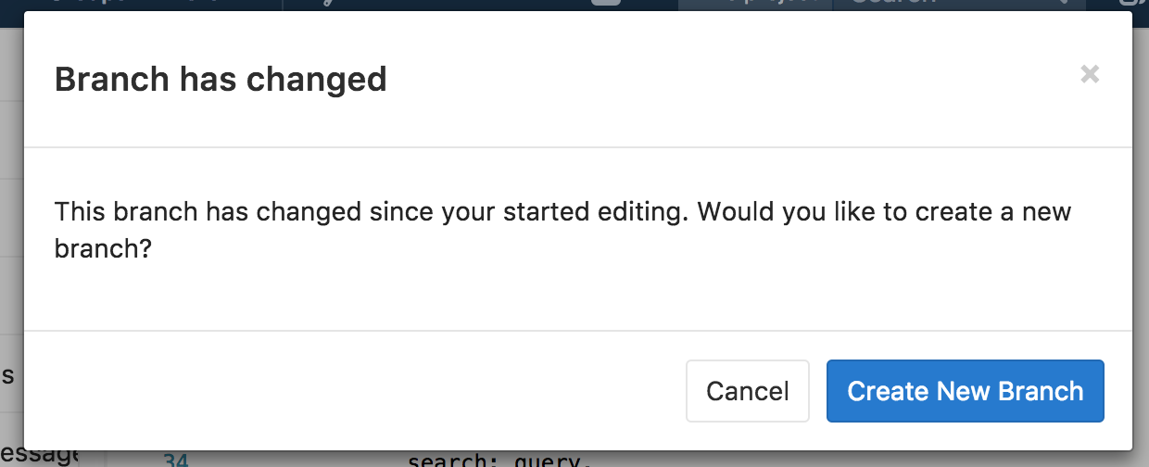The image size is (1149, 467).
Task: Click the second text item in the top navbar
Action: [x=329, y=4]
